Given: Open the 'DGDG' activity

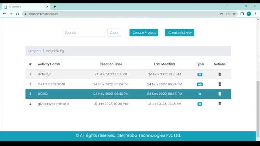Looking at the screenshot, I should click(x=43, y=94).
